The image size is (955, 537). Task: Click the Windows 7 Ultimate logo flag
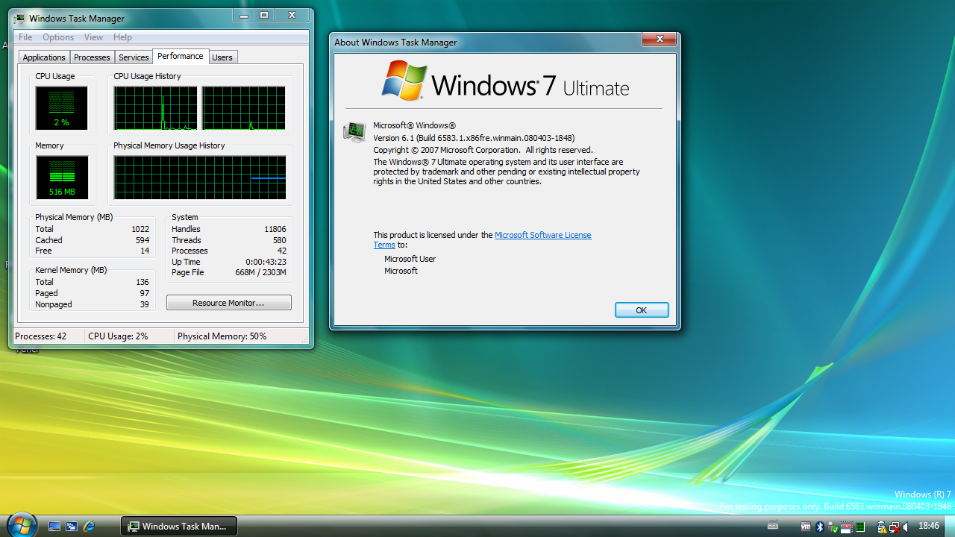404,81
